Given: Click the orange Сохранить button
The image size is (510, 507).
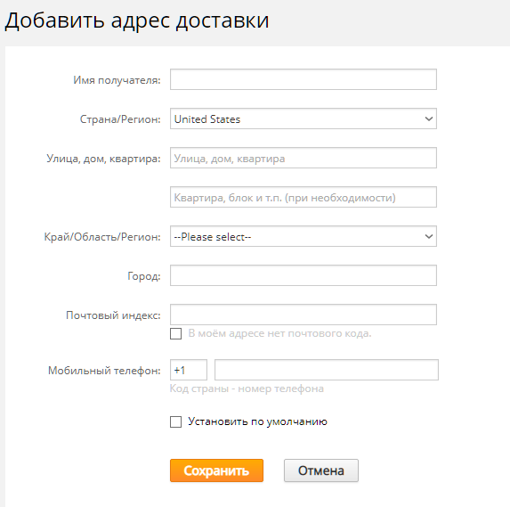Looking at the screenshot, I should coord(216,470).
